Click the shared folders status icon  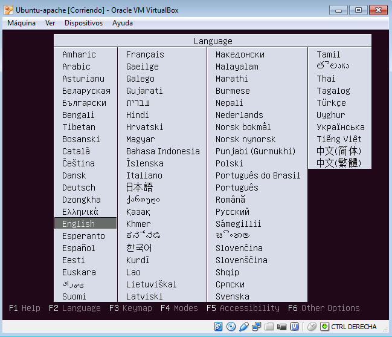tap(269, 327)
